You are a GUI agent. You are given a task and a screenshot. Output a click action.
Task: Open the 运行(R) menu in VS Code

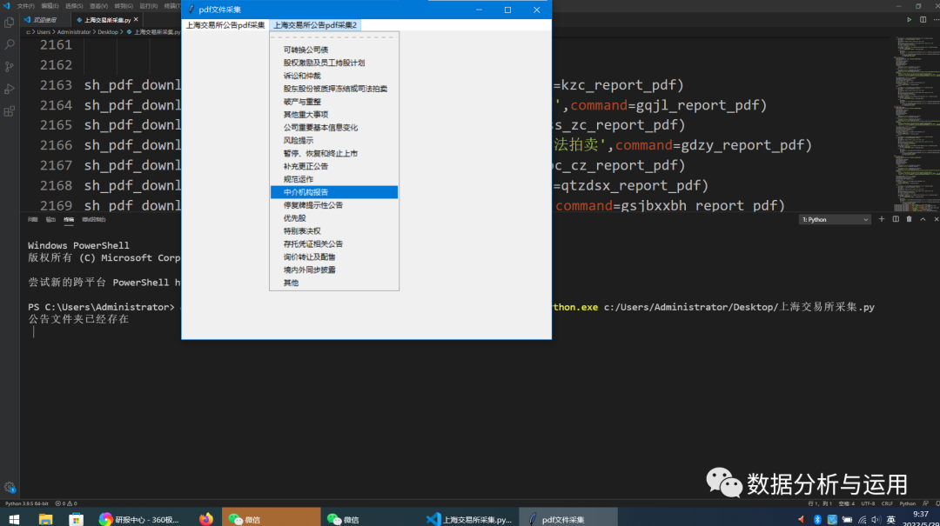(148, 6)
